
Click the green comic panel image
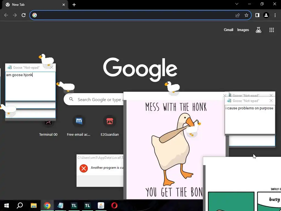[231, 201]
